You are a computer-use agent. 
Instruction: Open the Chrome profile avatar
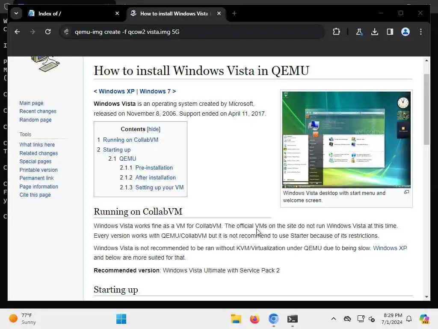point(405,32)
